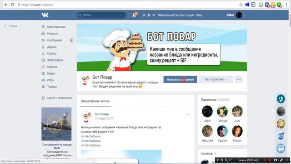Click Написать сообщение button

pos(180,79)
